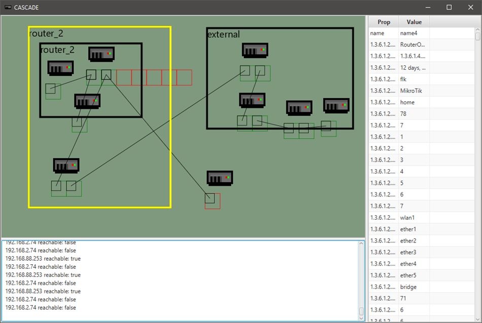
Task: Select the 'wlan1' value cell
Action: pyautogui.click(x=414, y=218)
